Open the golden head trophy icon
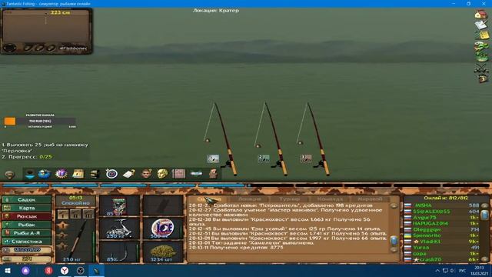Image resolution: width=492 pixels, height=277 pixels. coord(162,174)
